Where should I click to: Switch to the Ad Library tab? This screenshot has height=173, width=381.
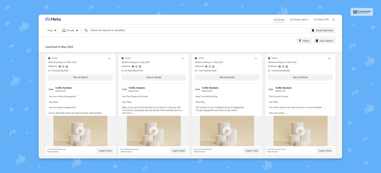[x=279, y=20]
